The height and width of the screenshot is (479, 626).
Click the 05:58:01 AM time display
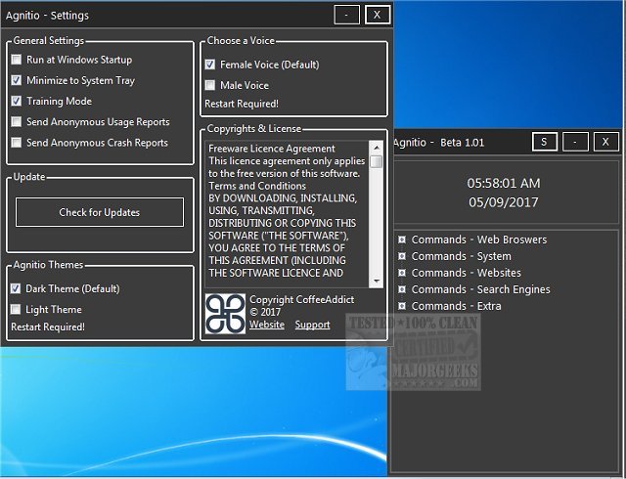(x=504, y=183)
